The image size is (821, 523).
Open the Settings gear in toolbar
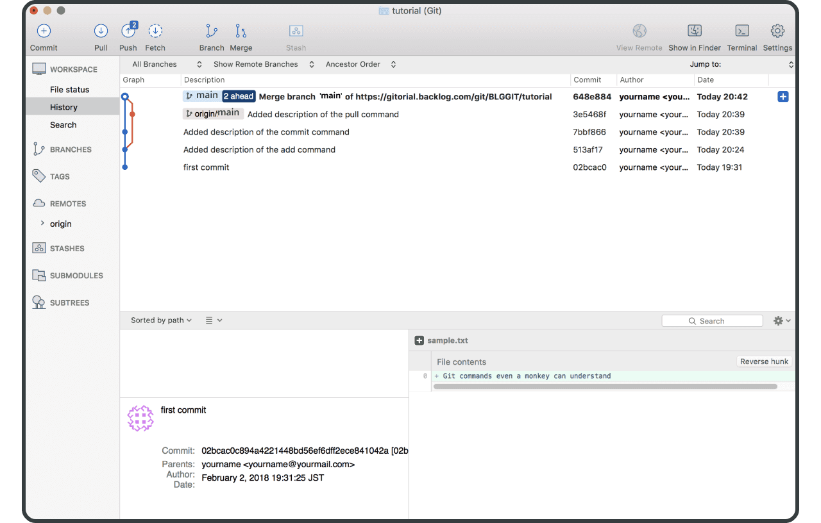777,31
